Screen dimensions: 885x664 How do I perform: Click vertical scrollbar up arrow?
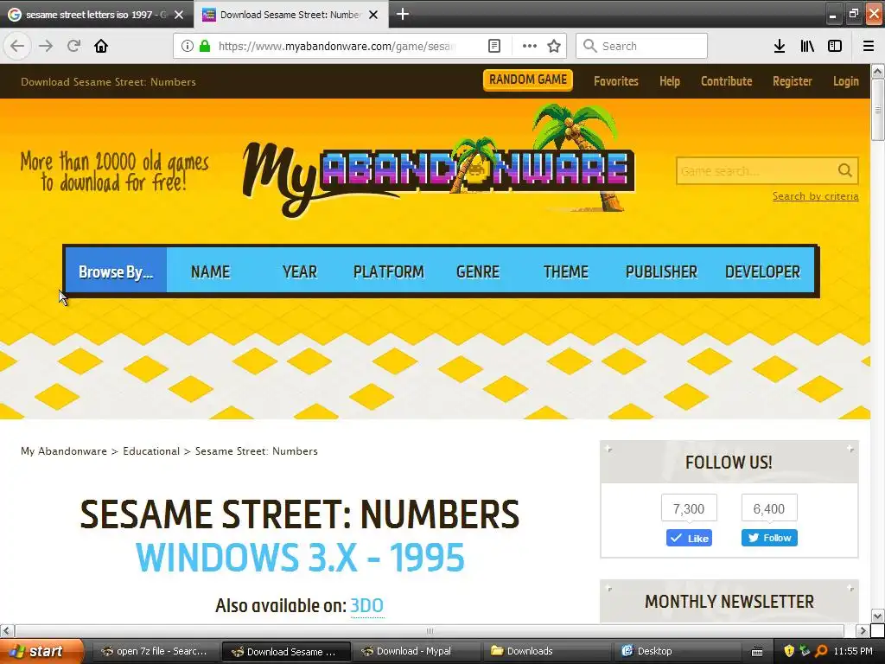tap(878, 71)
